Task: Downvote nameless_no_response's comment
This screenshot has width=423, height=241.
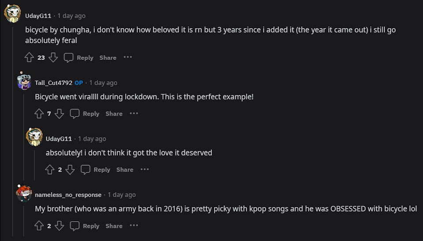Action: click(59, 226)
